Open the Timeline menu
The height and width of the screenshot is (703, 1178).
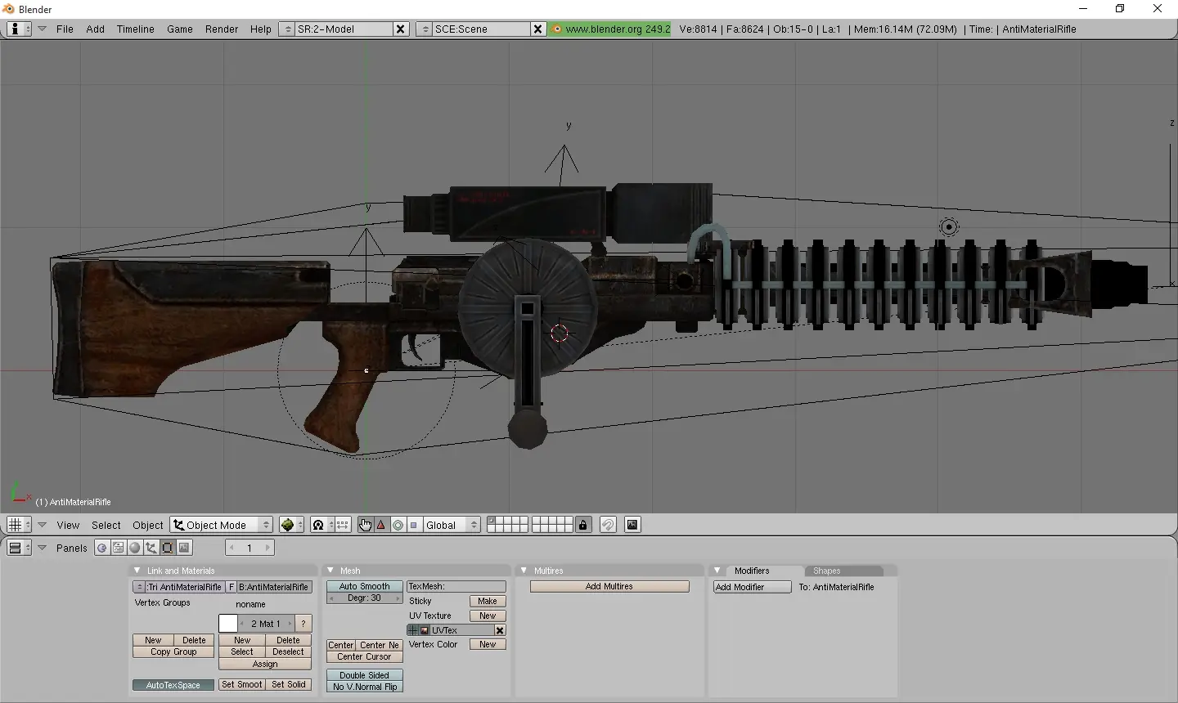coord(136,29)
